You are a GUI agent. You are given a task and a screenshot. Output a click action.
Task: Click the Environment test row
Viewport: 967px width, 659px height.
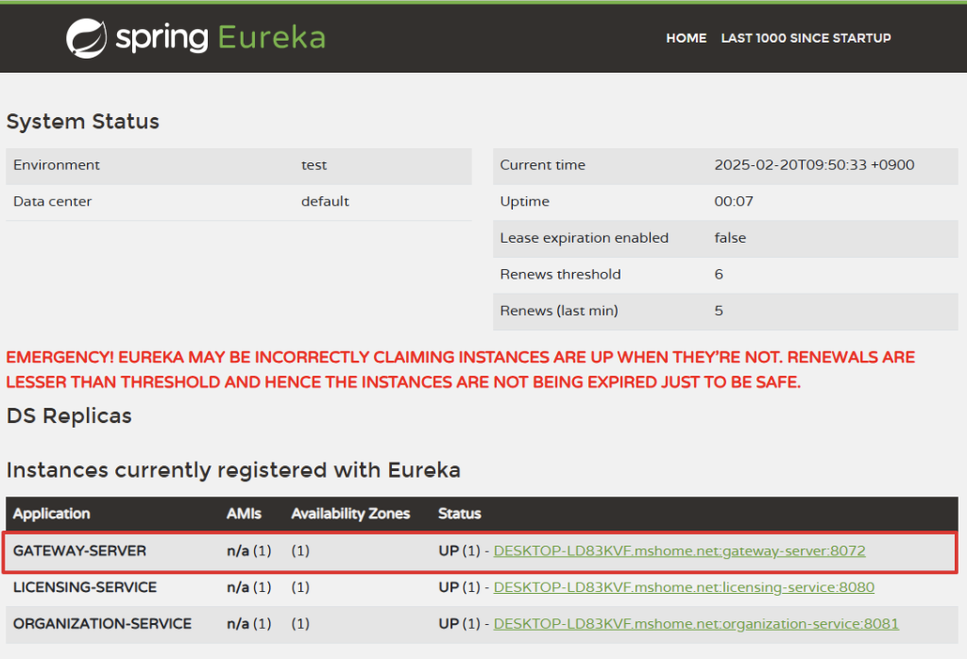click(x=239, y=166)
